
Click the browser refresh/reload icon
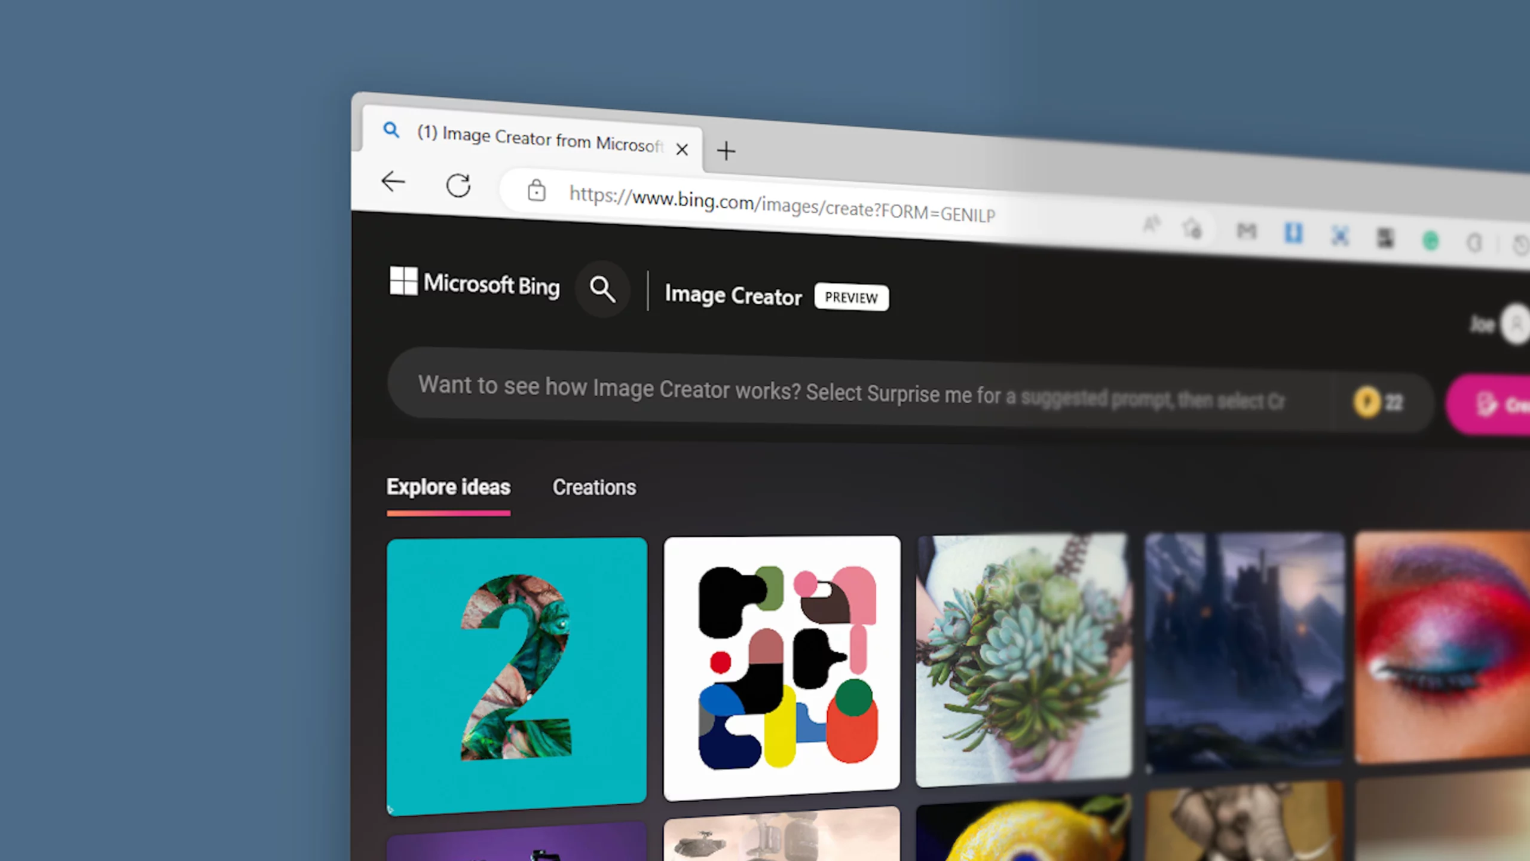pyautogui.click(x=459, y=185)
